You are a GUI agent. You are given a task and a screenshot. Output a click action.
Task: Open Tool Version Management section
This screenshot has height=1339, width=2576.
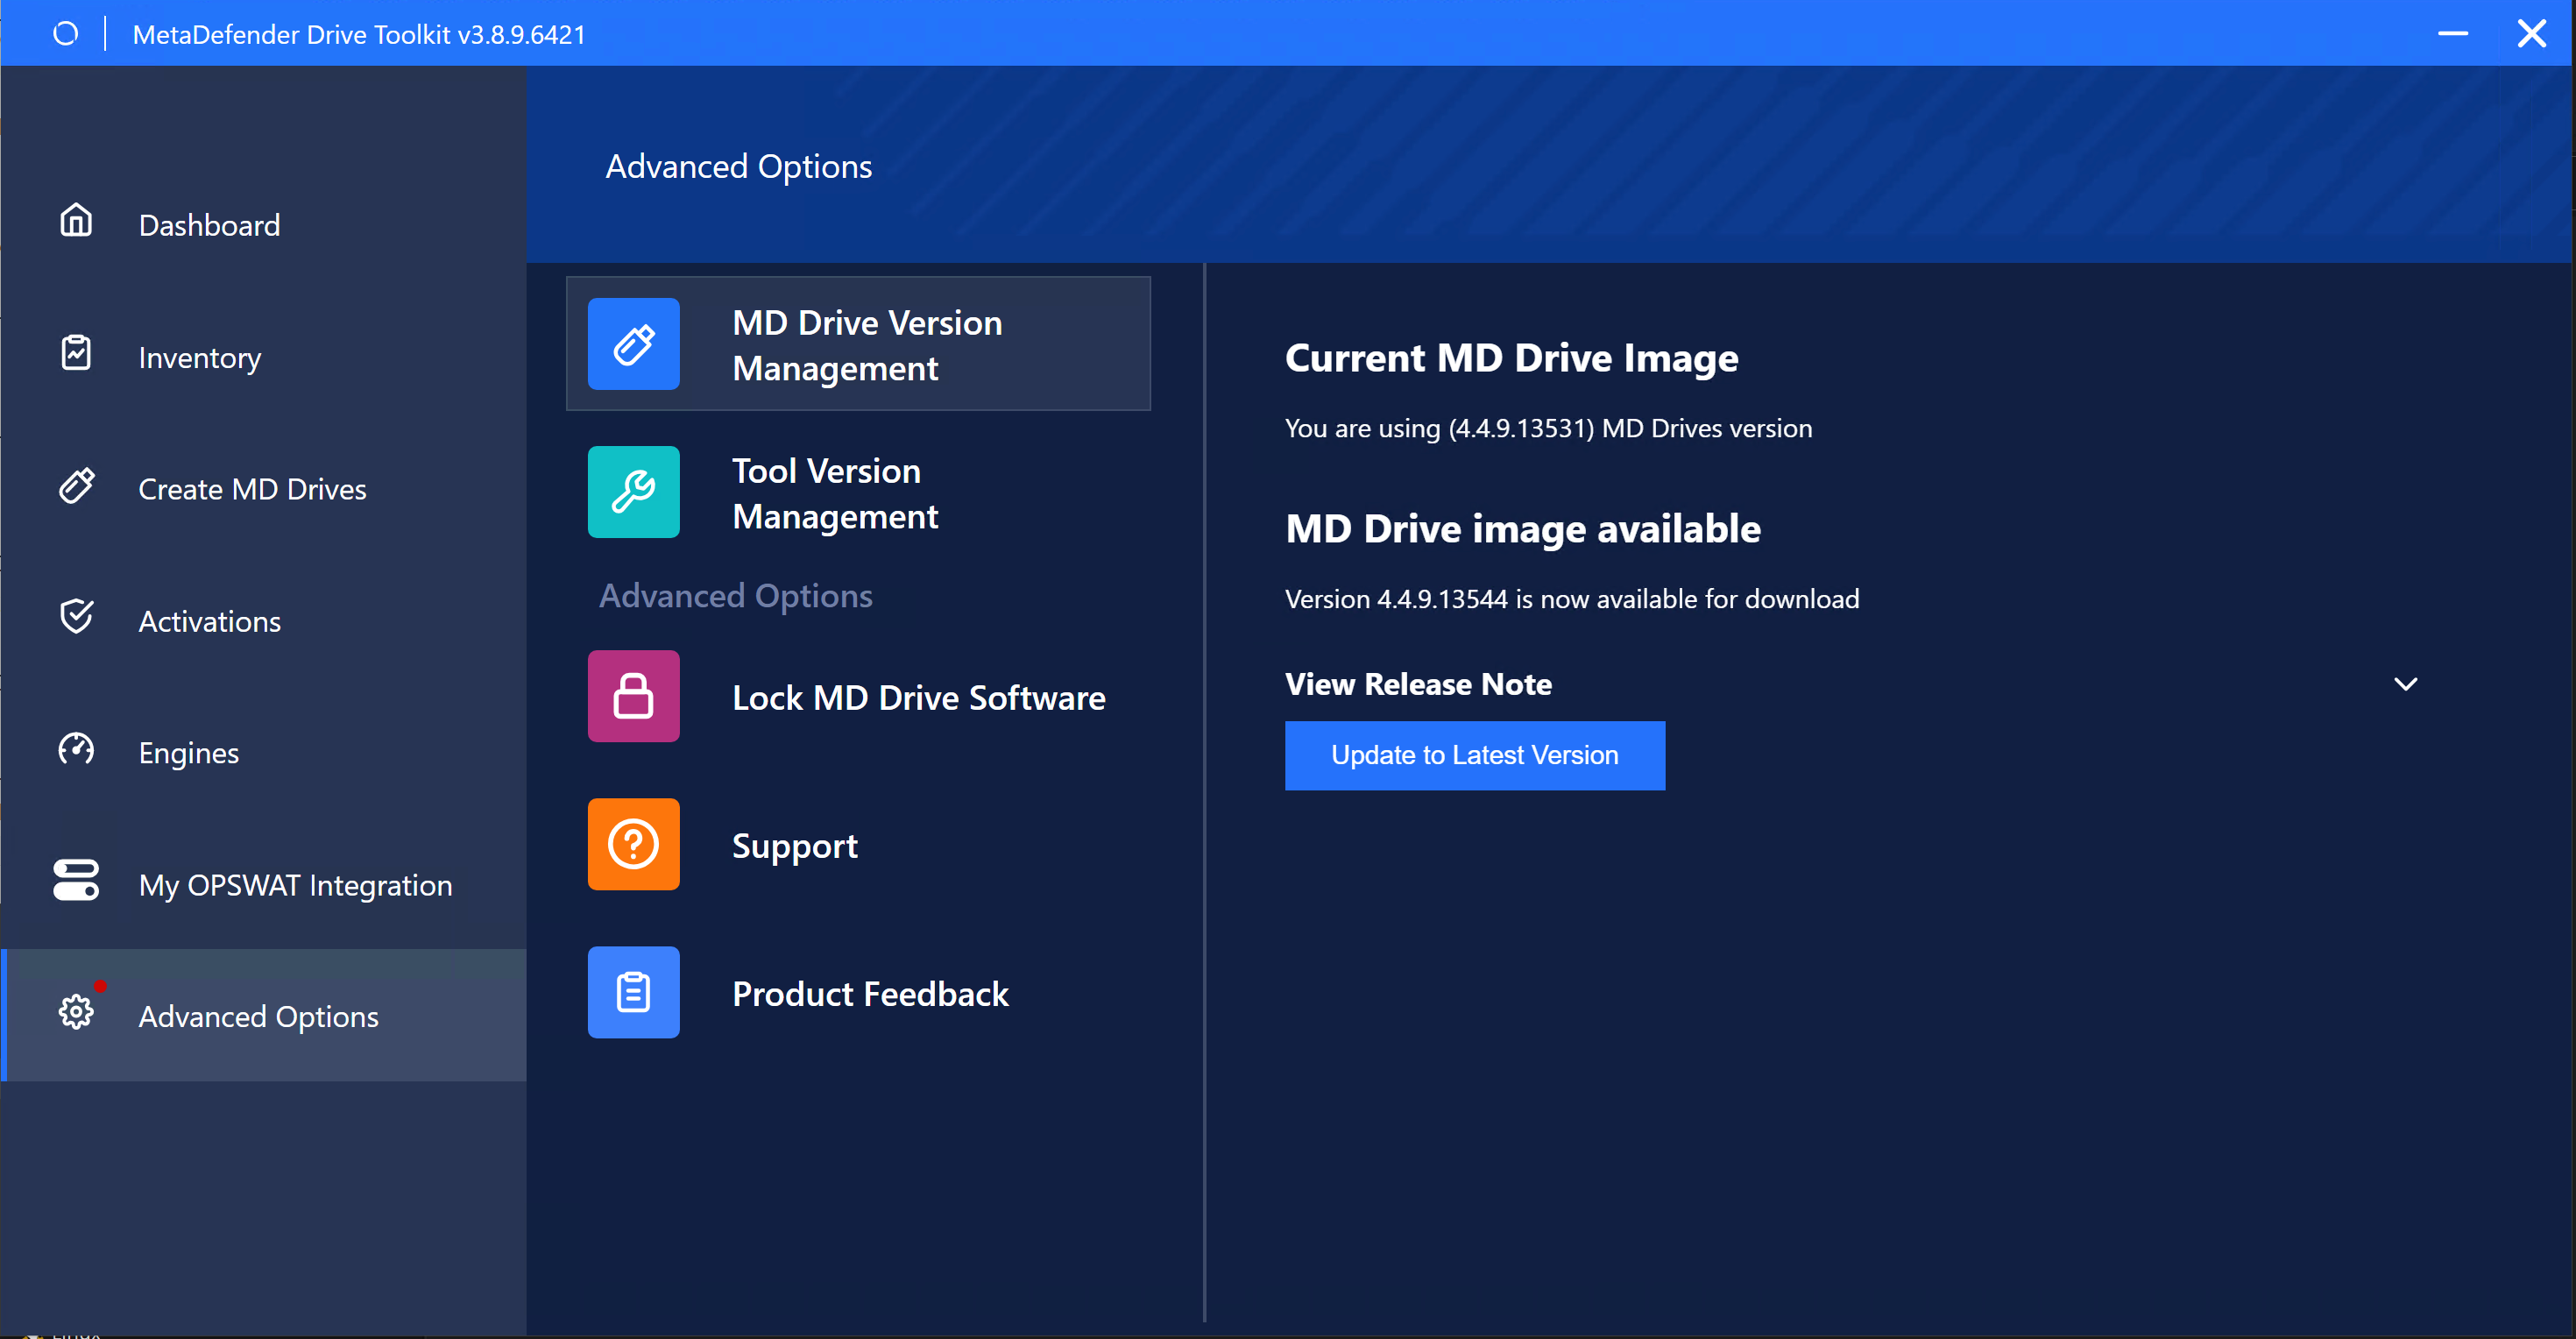(858, 492)
